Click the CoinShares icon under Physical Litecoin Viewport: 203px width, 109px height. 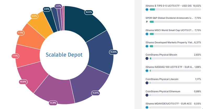(x=147, y=83)
